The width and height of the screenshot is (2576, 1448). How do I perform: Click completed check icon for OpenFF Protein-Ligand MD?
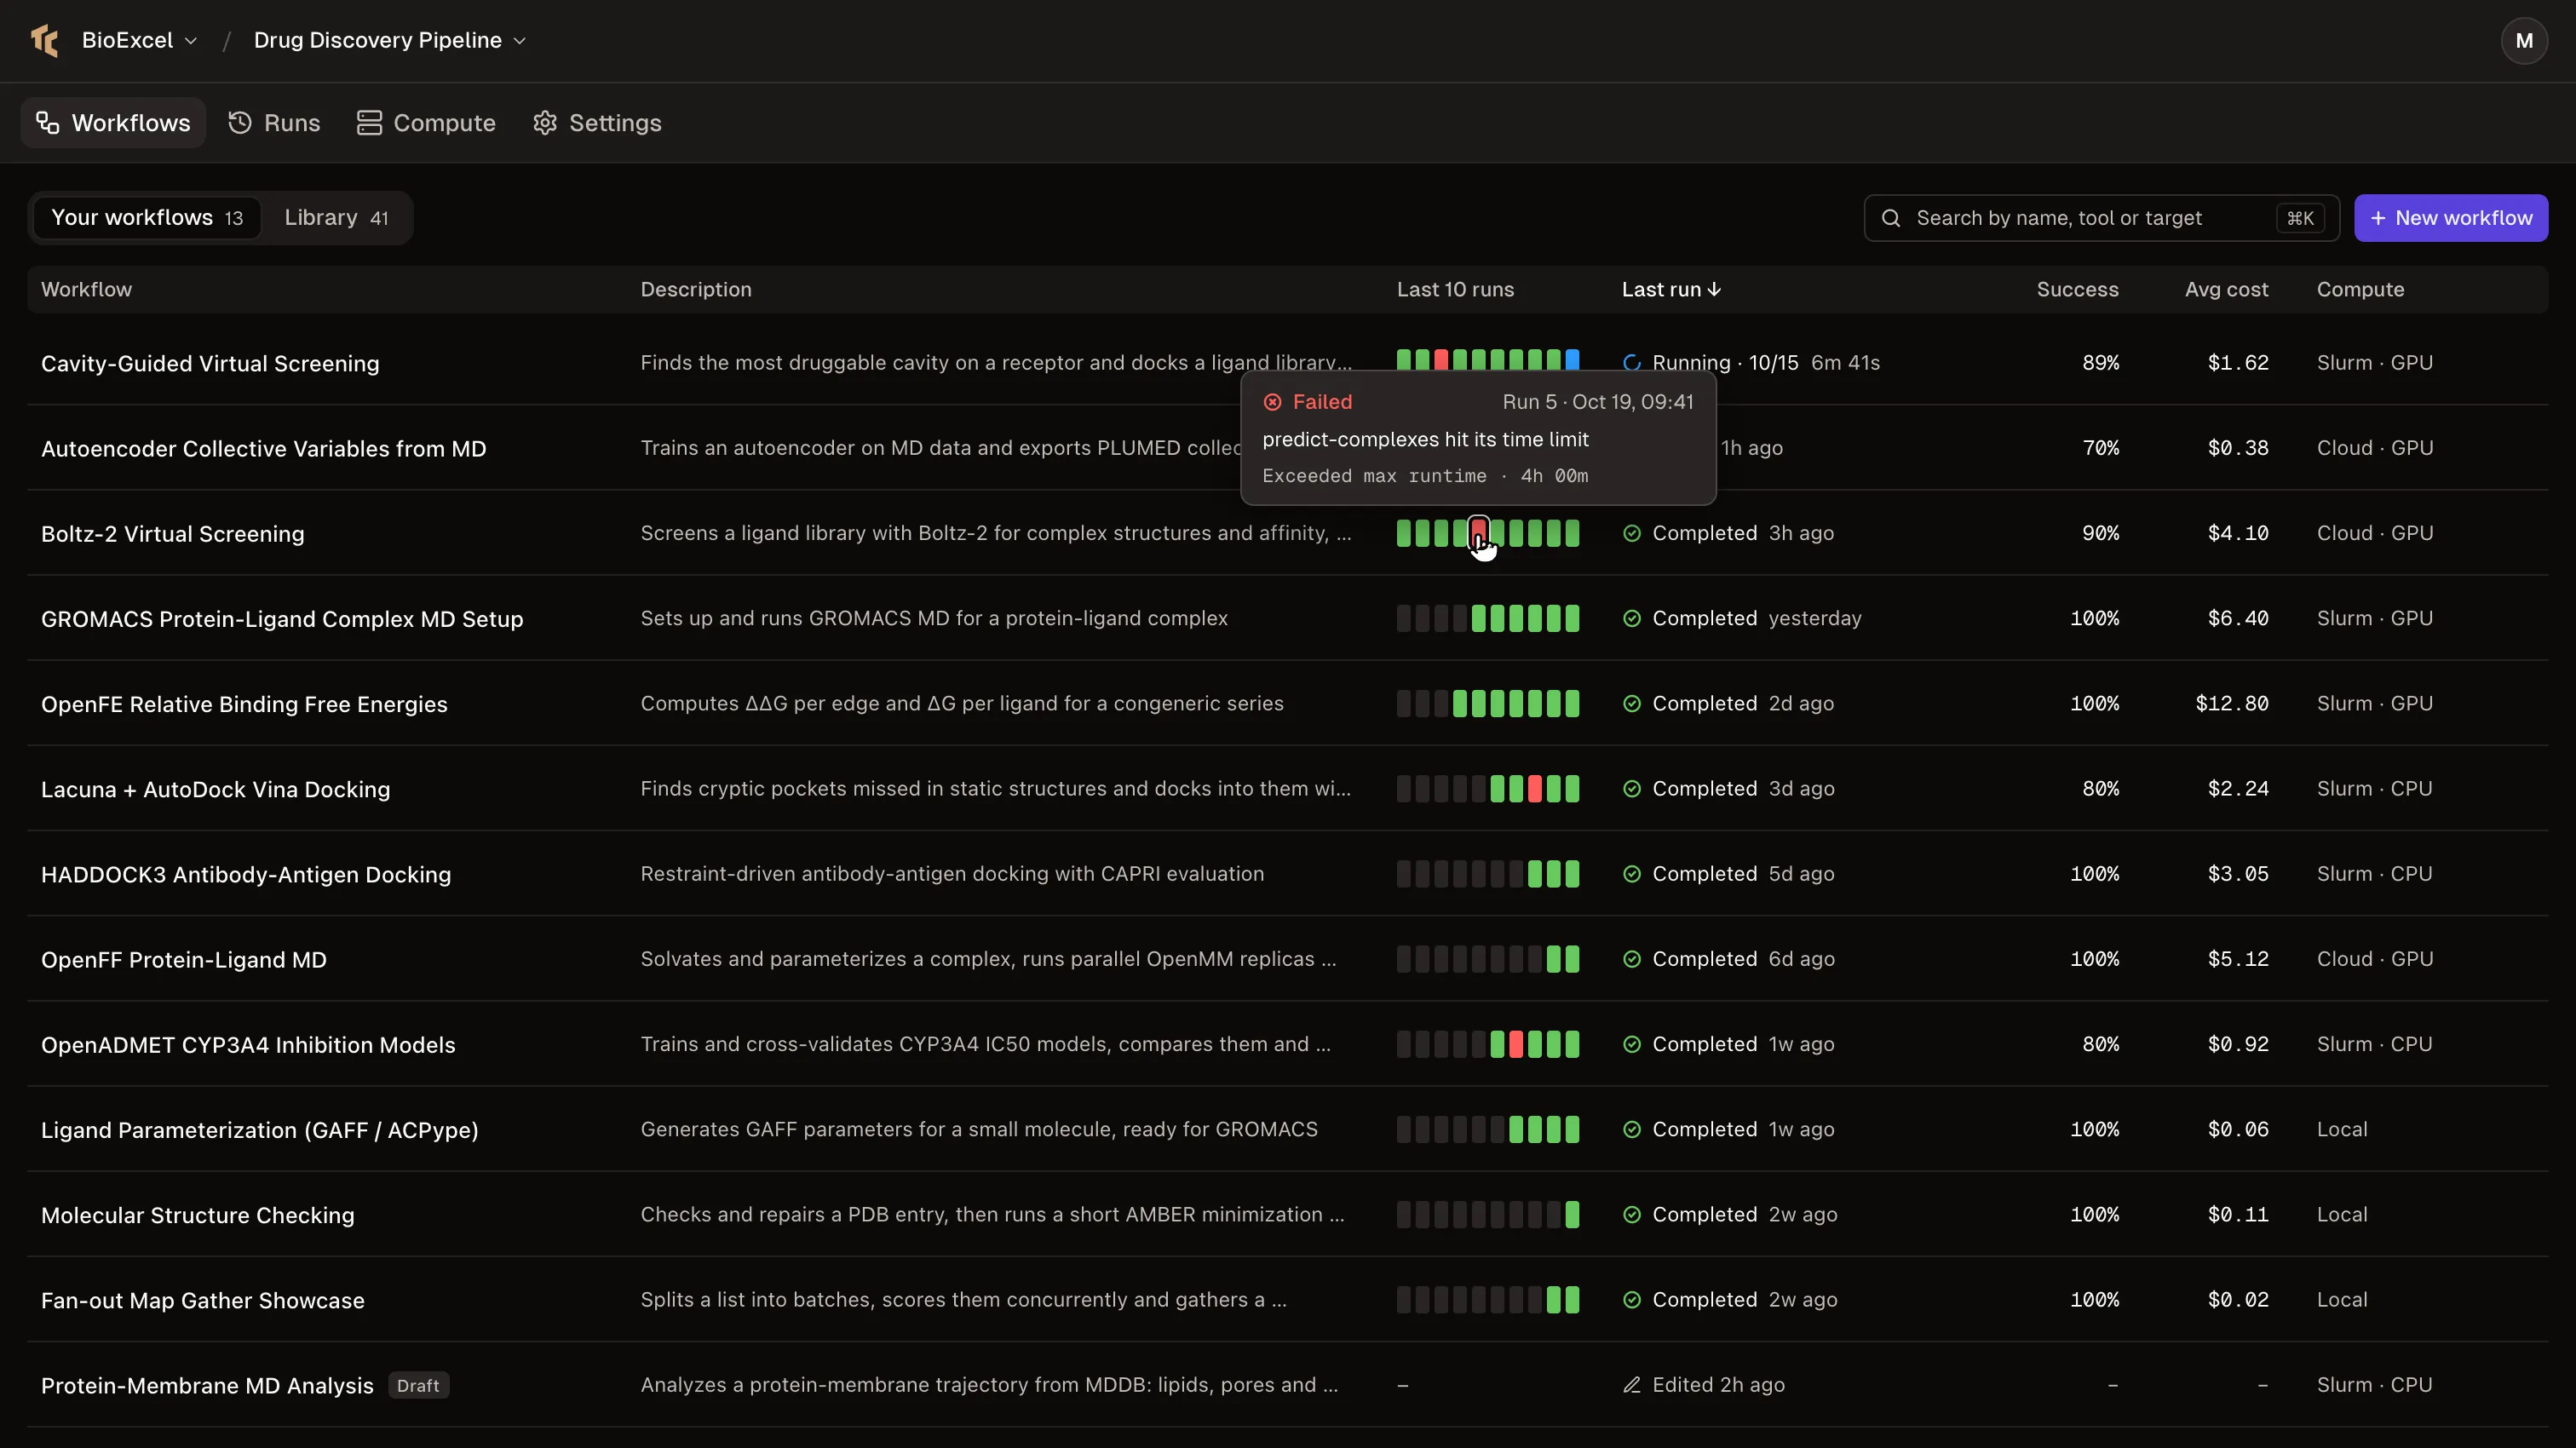[1632, 959]
